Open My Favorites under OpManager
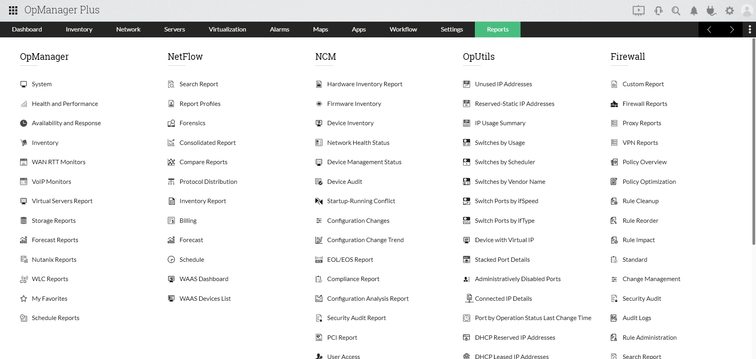Viewport: 756px width, 359px height. (49, 298)
